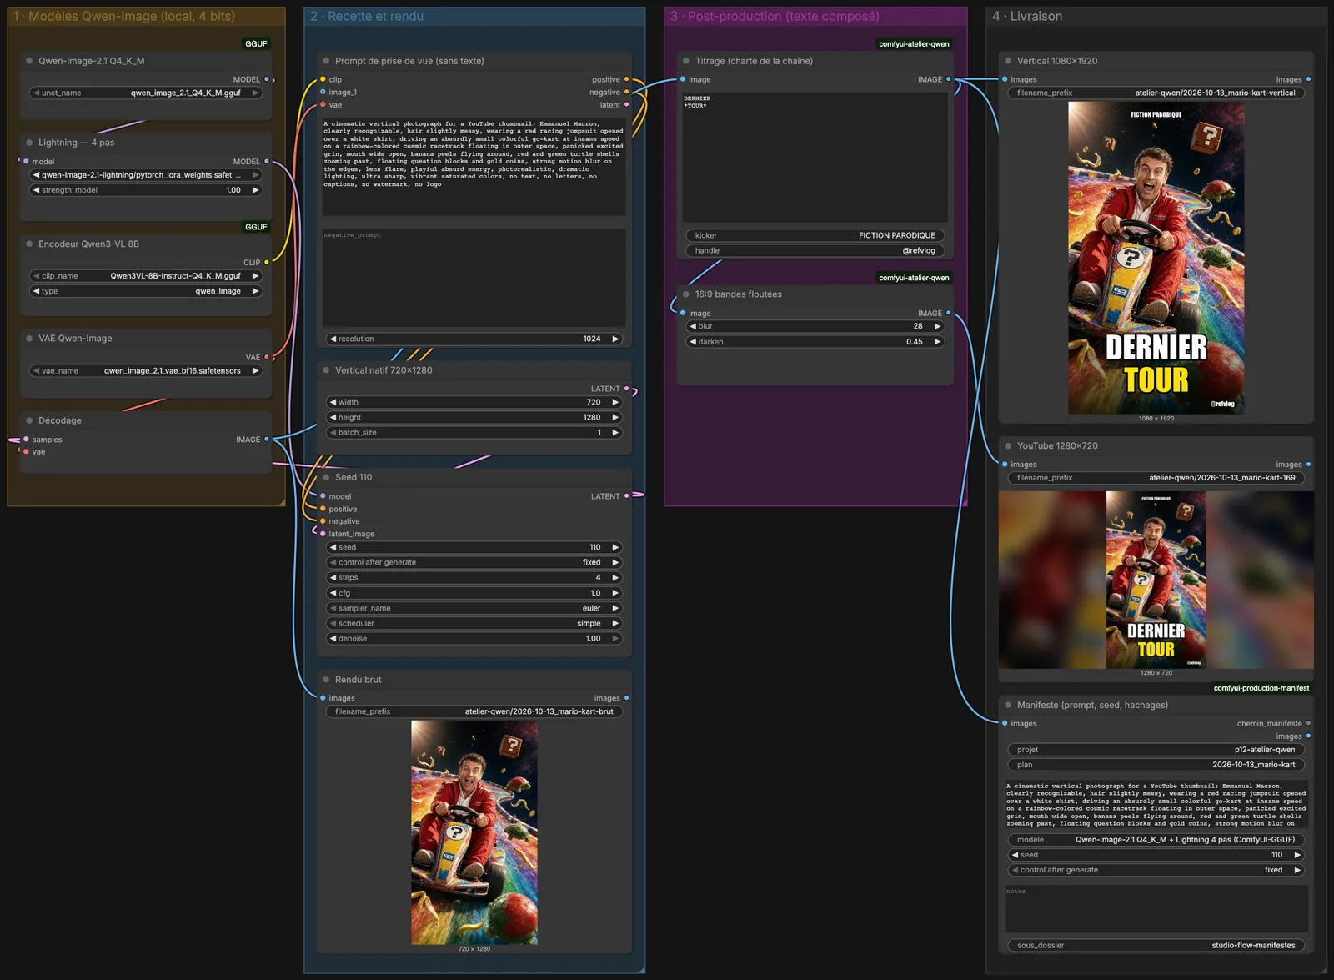
Task: Open the unet_name model selector
Action: (146, 93)
